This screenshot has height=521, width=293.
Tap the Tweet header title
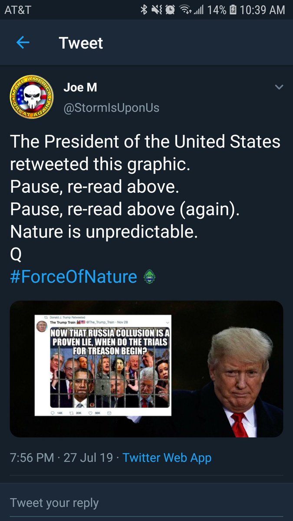81,43
